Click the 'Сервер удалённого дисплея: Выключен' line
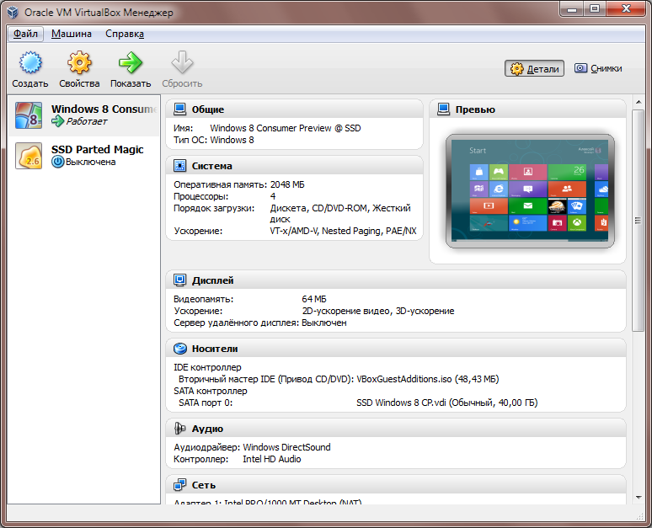Viewport: 652px width, 528px height. 260,323
